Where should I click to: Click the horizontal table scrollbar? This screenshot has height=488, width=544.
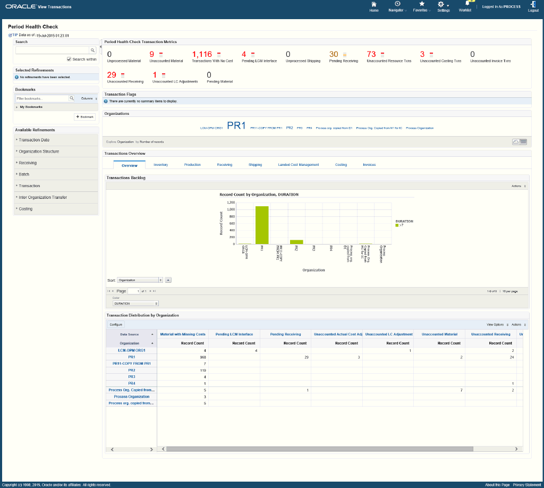coord(319,449)
